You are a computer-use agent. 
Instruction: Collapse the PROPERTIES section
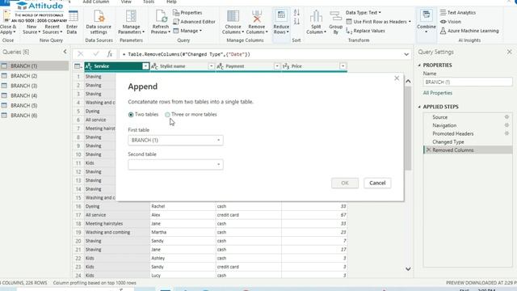(x=420, y=65)
